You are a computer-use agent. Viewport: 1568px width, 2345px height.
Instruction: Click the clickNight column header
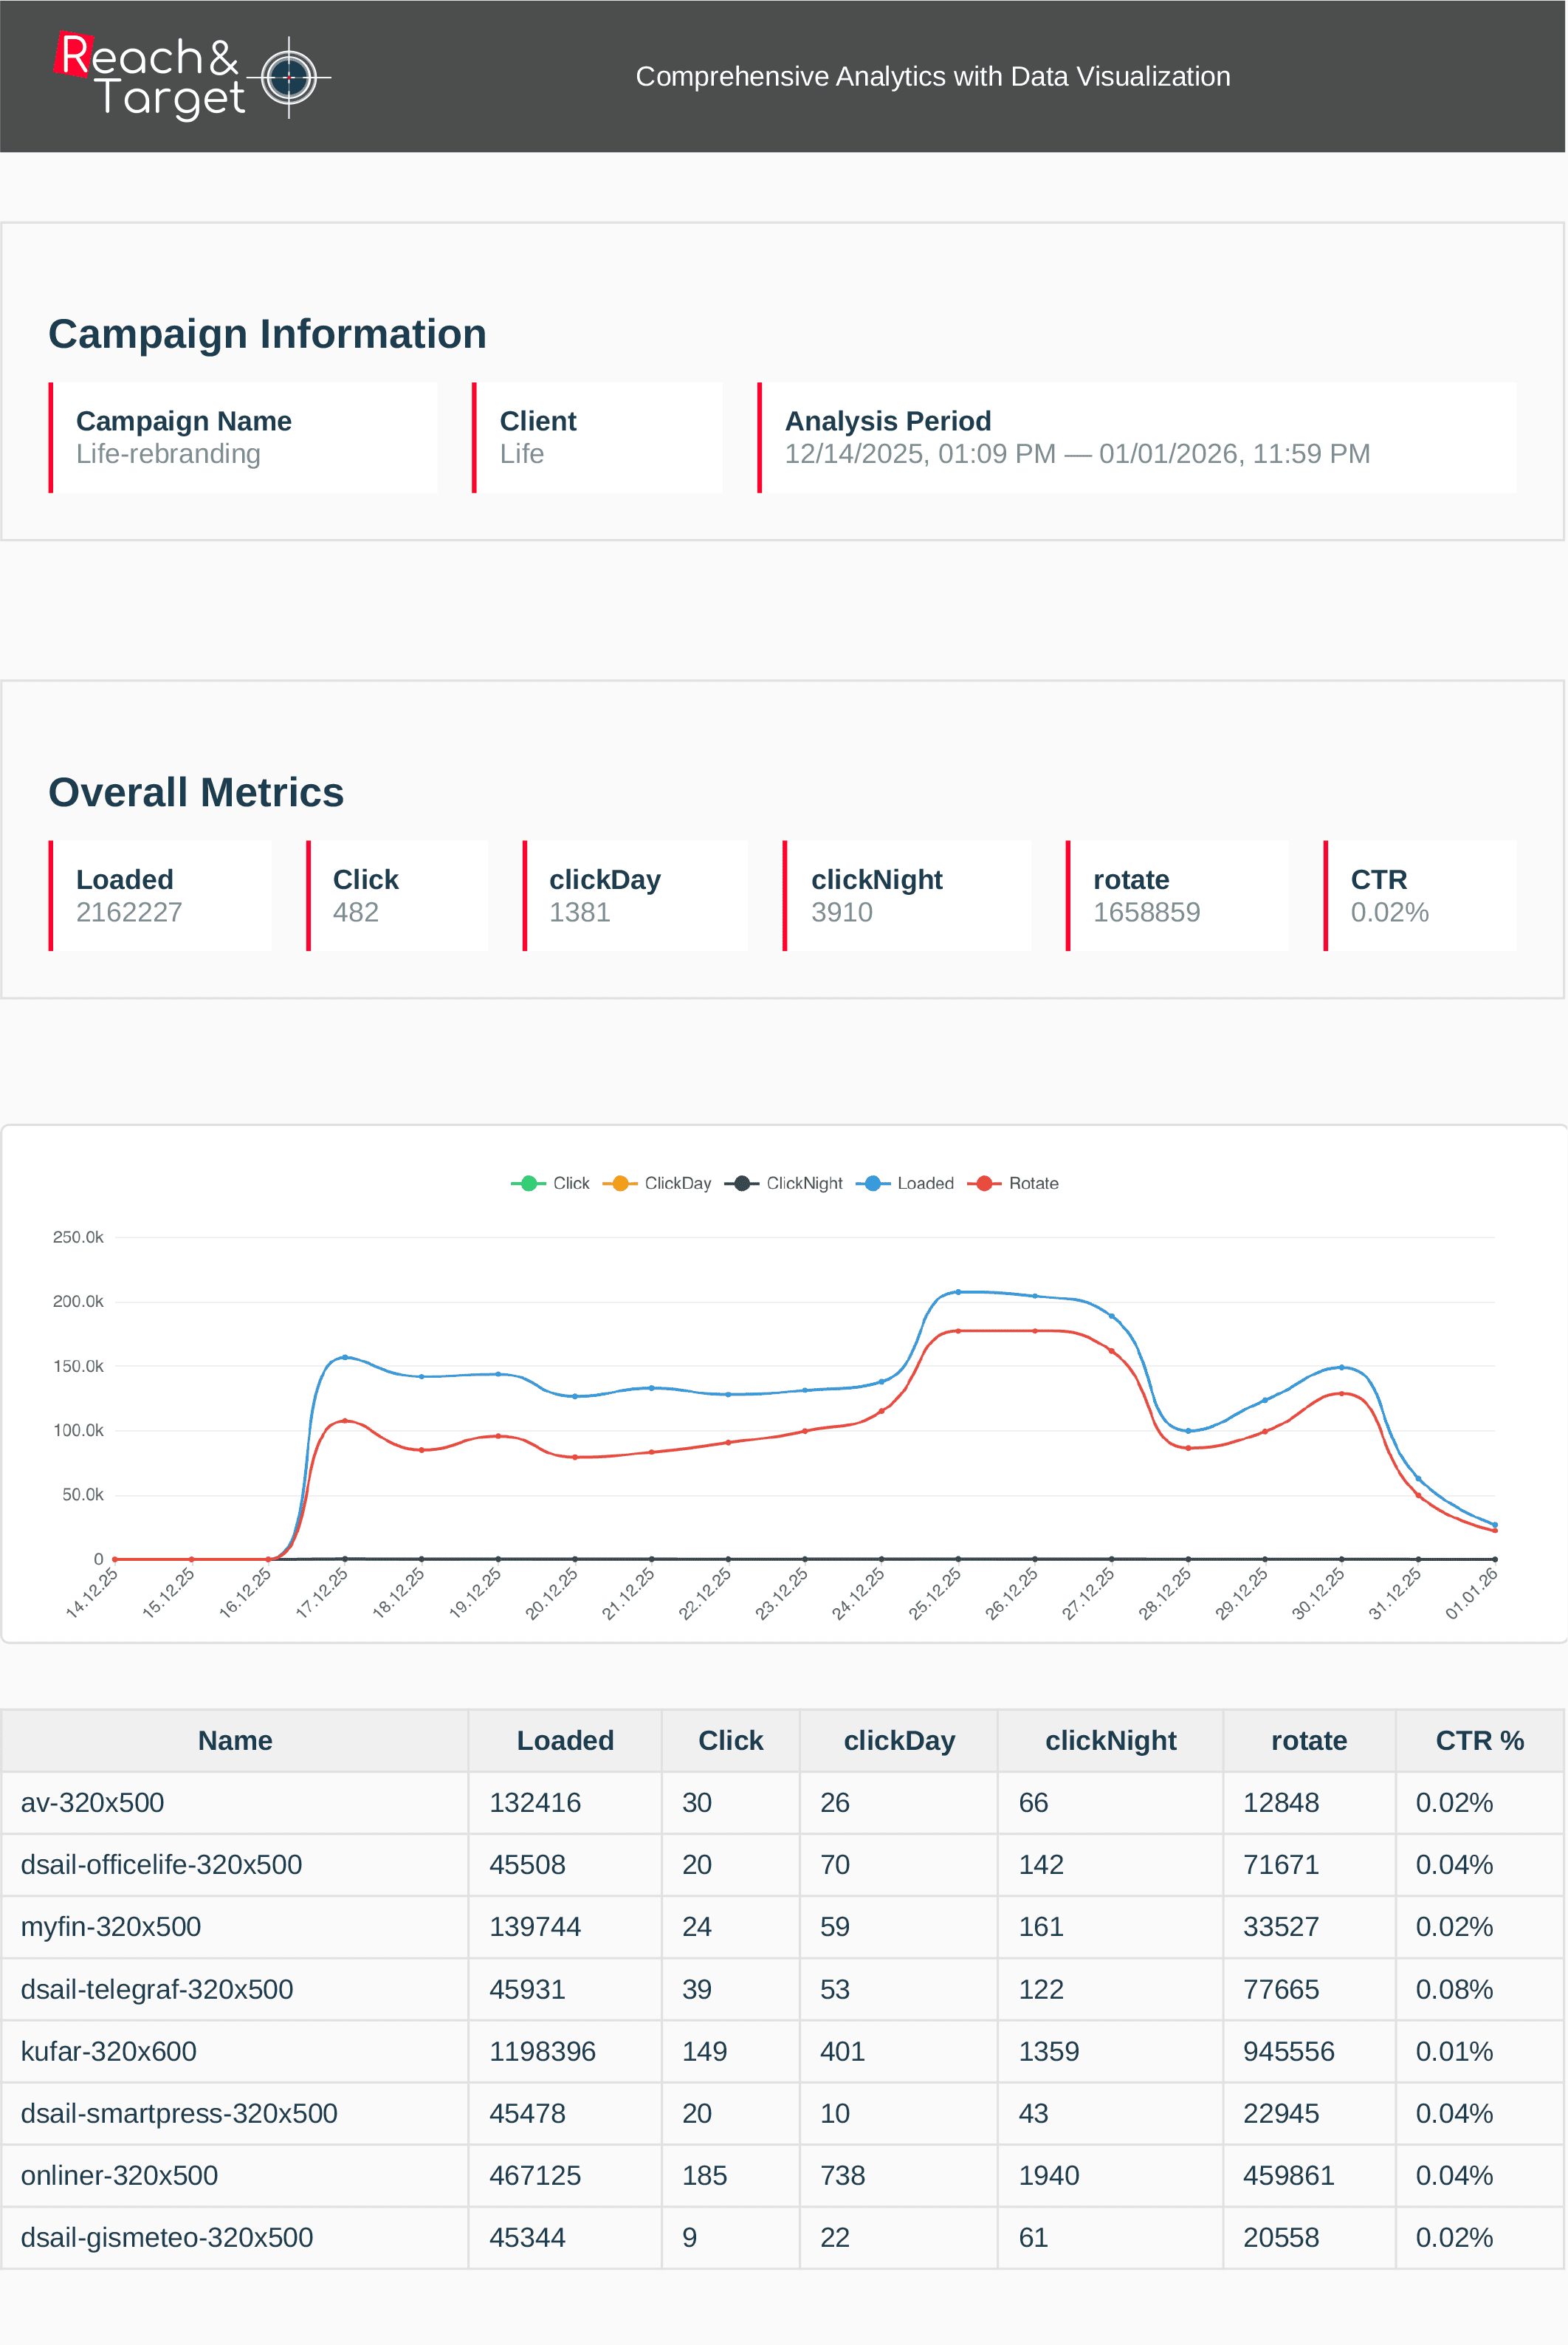click(1110, 1740)
